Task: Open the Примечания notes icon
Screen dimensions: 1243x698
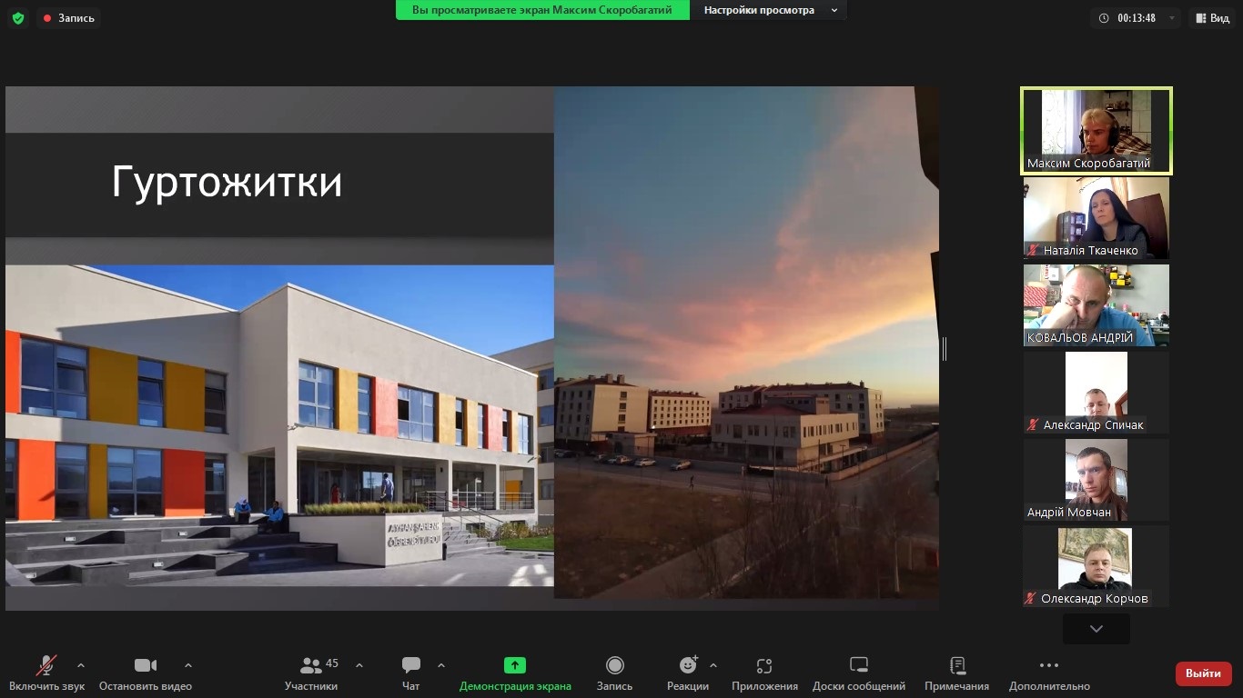Action: 956,665
